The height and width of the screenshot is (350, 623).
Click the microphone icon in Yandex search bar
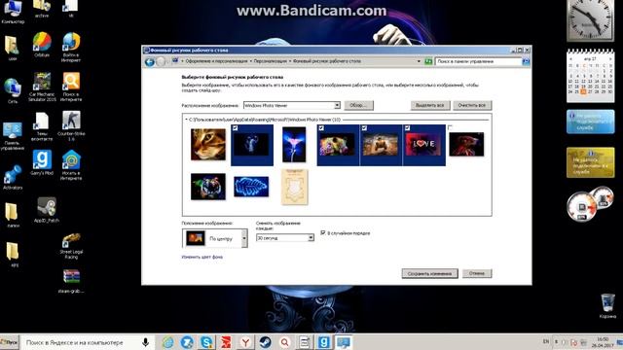(x=145, y=342)
